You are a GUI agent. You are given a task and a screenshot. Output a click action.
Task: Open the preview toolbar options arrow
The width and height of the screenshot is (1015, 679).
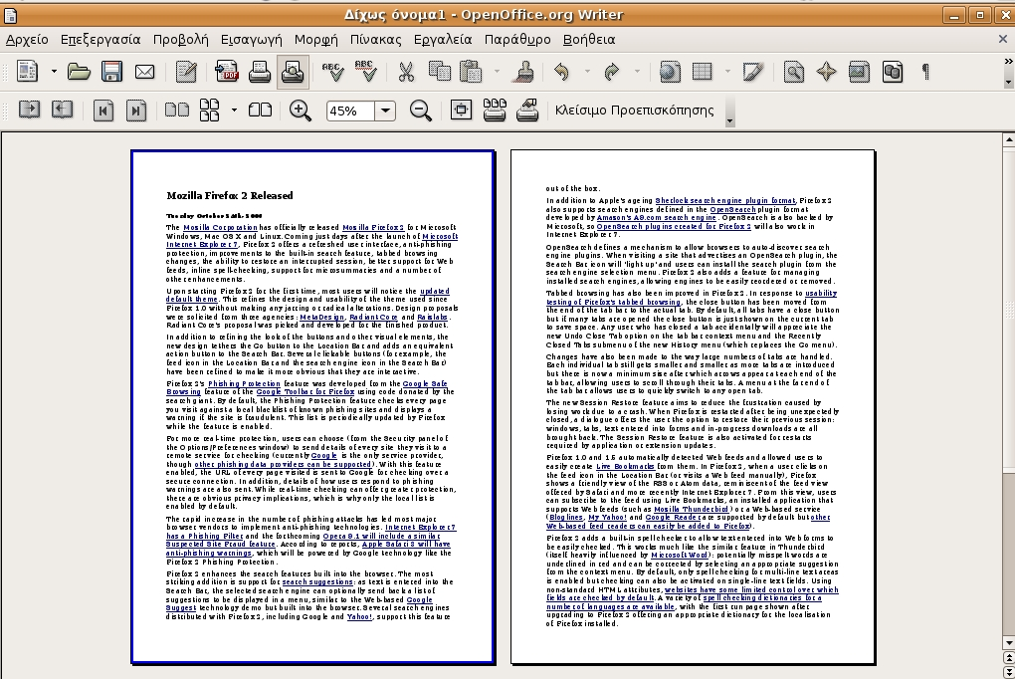(x=730, y=121)
